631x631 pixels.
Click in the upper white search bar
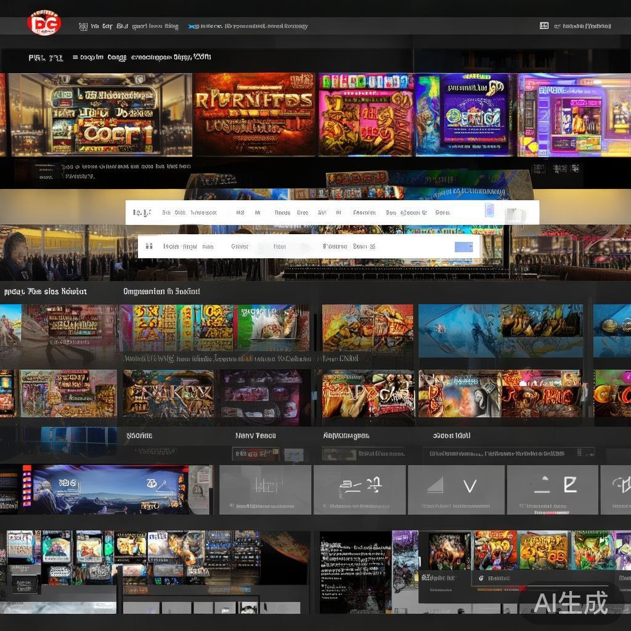point(308,213)
